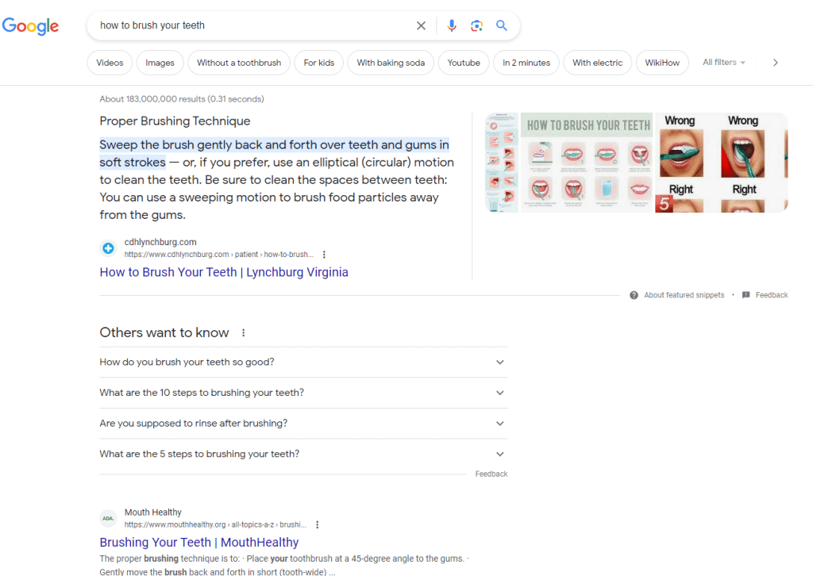Click the 'About 183,000,000 results' text

point(182,99)
